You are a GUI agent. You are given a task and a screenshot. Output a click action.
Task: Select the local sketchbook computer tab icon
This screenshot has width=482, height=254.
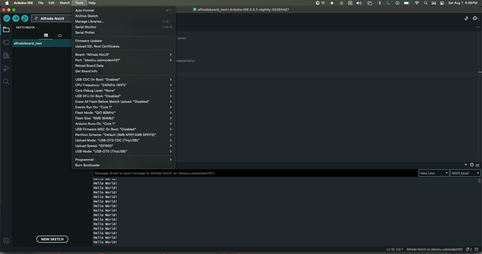[x=46, y=35]
